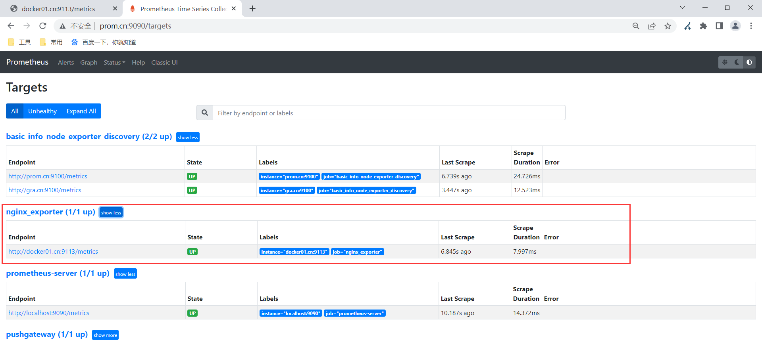Collapse prometheus-server group with show less
This screenshot has height=344, width=762.
(125, 274)
